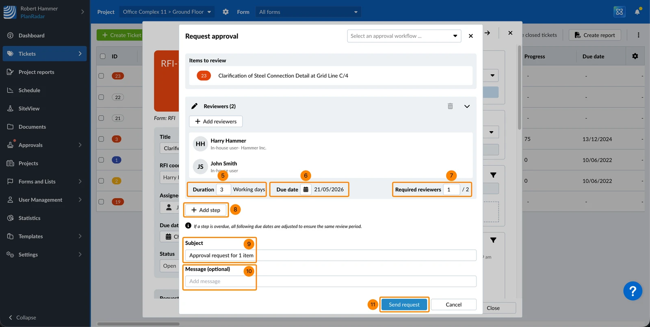The height and width of the screenshot is (327, 650).
Task: Close the ticket detail panel with X
Action: pos(510,33)
